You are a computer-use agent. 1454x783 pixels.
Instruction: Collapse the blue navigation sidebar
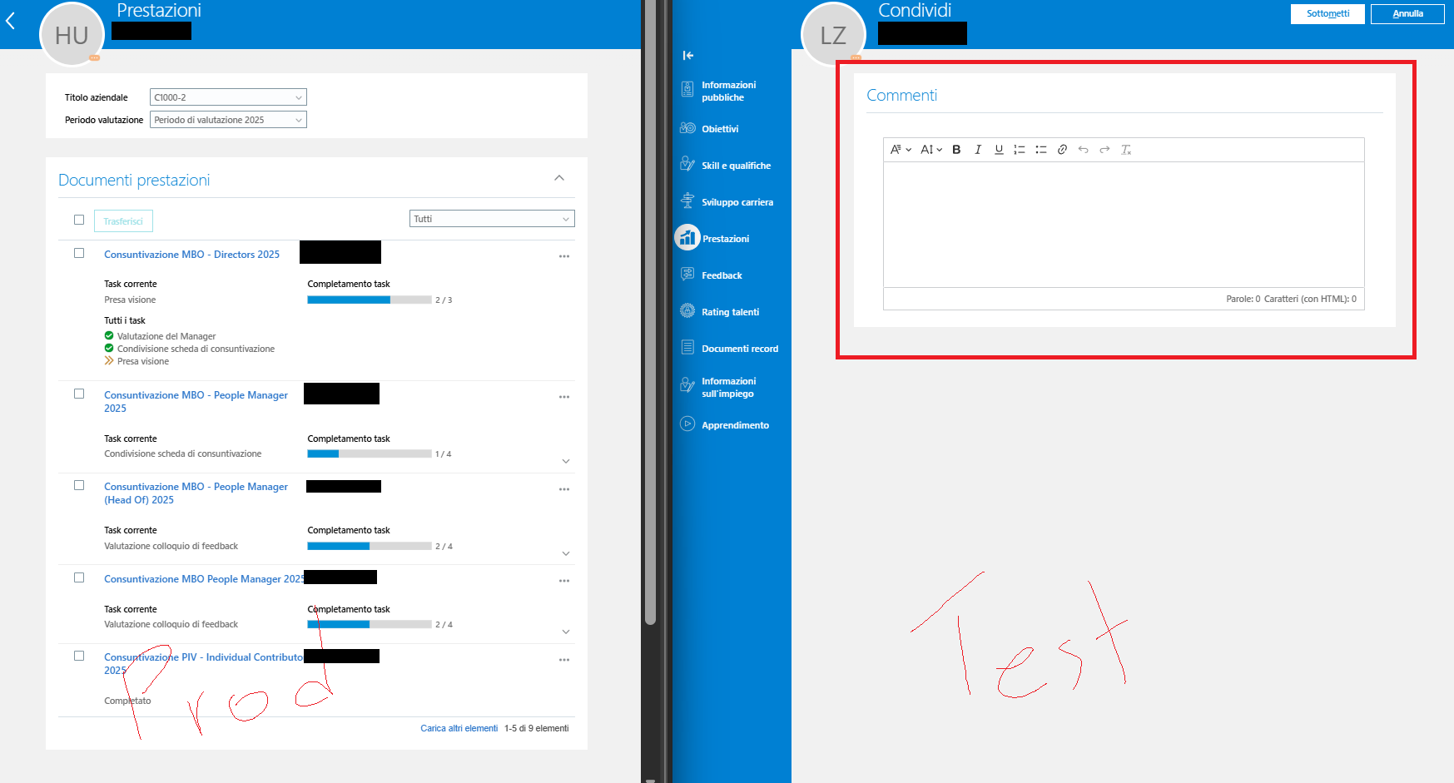(688, 56)
